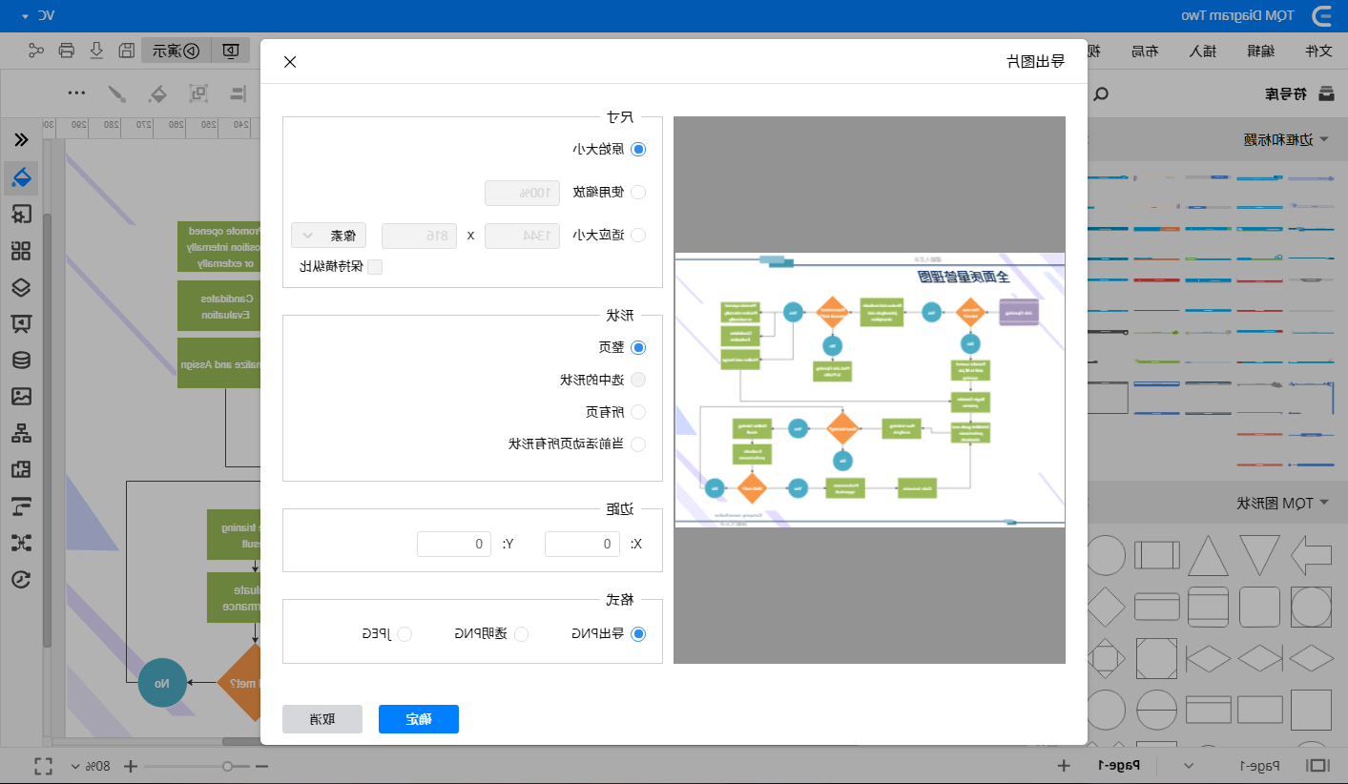The image size is (1348, 784).
Task: Click the double-chevron sidebar collapse icon
Action: (x=21, y=139)
